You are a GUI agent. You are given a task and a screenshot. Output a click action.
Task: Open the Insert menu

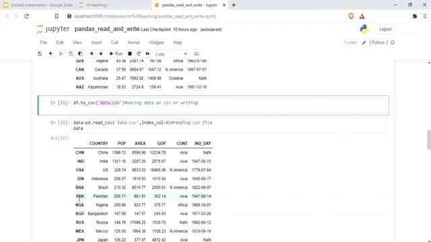(96, 42)
